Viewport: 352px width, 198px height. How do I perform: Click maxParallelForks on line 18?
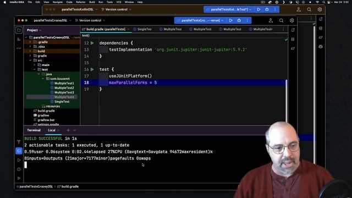tap(128, 82)
